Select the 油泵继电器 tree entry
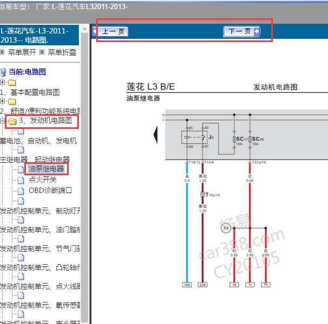Screen dimensions: 328x324 [x=46, y=169]
